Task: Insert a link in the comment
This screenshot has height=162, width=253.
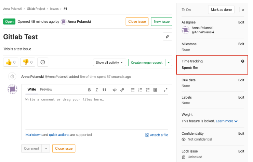Action: coord(122,90)
